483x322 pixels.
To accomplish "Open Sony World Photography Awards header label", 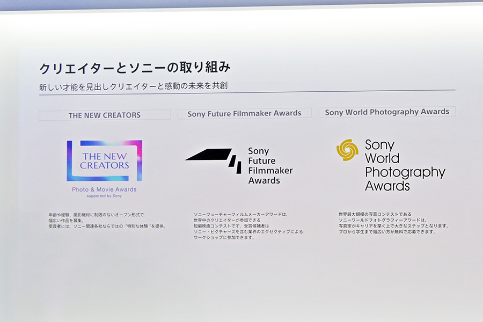I will tap(387, 112).
